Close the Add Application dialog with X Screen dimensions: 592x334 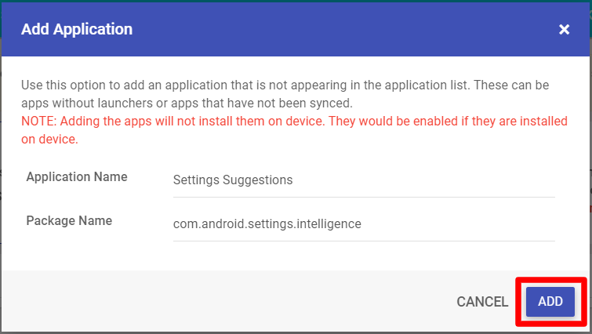pos(564,30)
